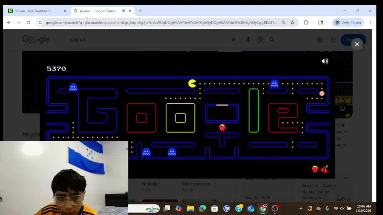Click the Sign in button
This screenshot has height=215, width=383.
pyautogui.click(x=353, y=40)
